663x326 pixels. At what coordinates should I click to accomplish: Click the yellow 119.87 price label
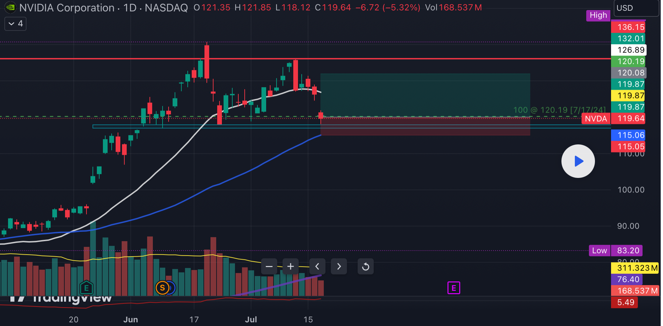tap(628, 95)
